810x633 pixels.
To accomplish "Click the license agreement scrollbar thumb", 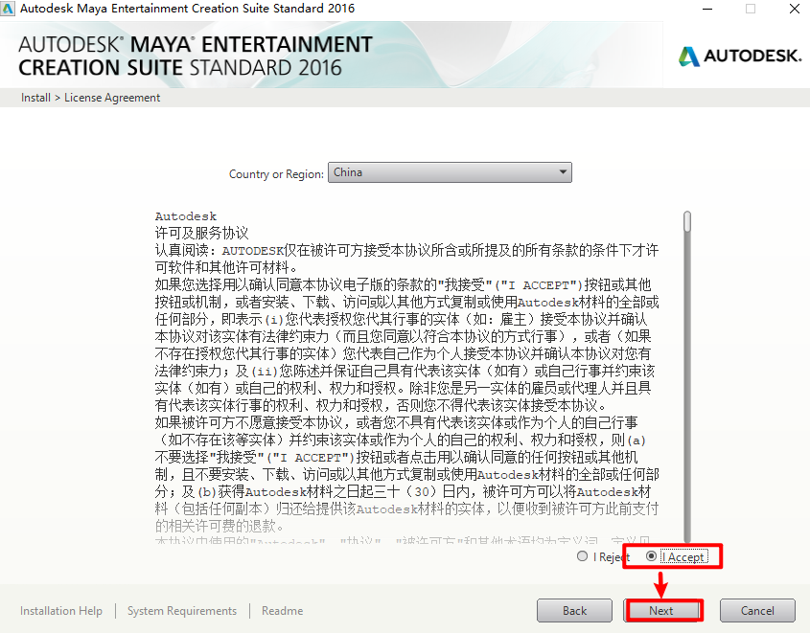I will coord(687,222).
